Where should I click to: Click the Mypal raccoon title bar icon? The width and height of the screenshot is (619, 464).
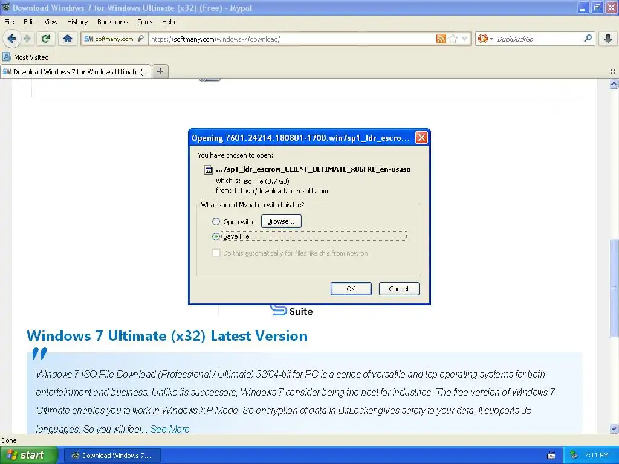tap(5, 7)
